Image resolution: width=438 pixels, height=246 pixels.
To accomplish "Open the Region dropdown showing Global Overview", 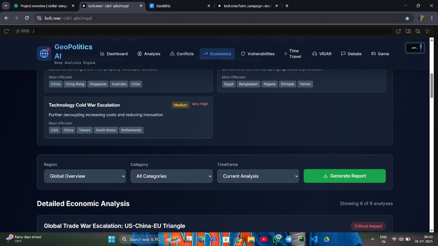I will coord(85,176).
